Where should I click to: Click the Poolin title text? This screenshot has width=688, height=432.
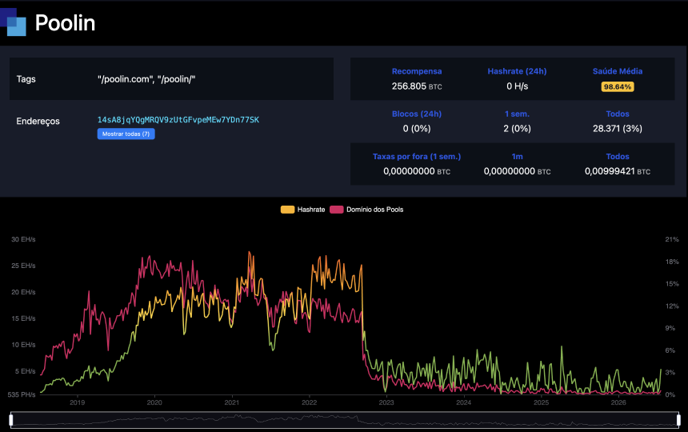(x=65, y=23)
